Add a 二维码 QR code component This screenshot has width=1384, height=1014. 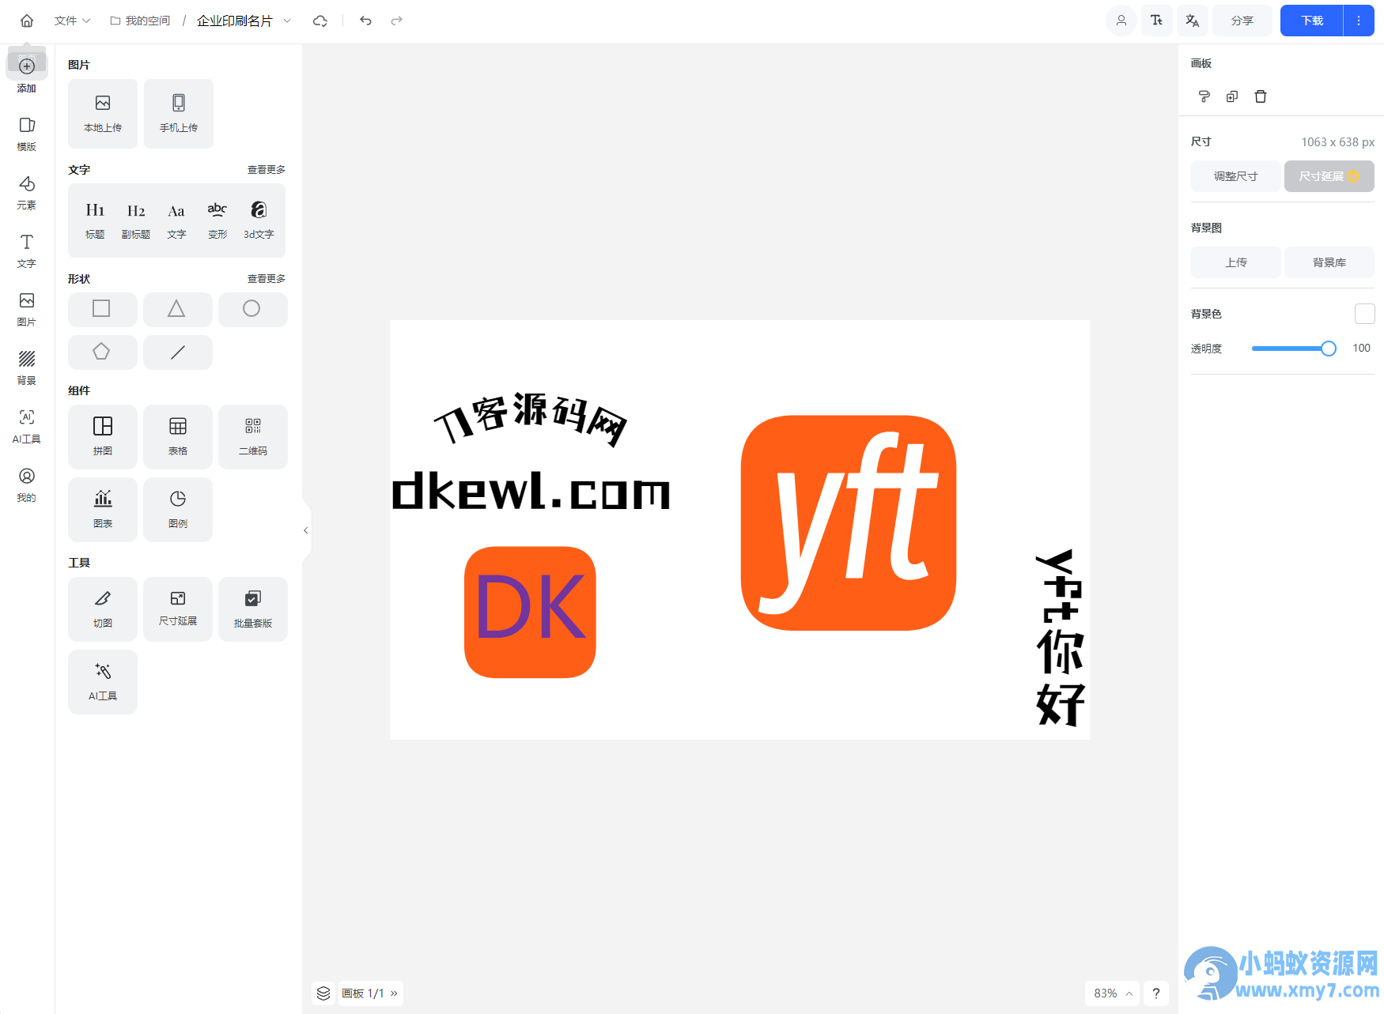(253, 436)
